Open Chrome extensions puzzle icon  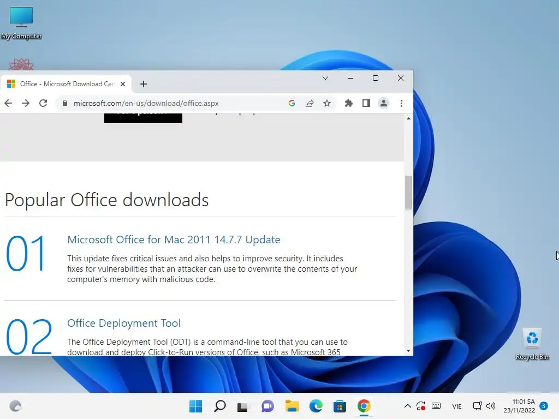pos(349,103)
